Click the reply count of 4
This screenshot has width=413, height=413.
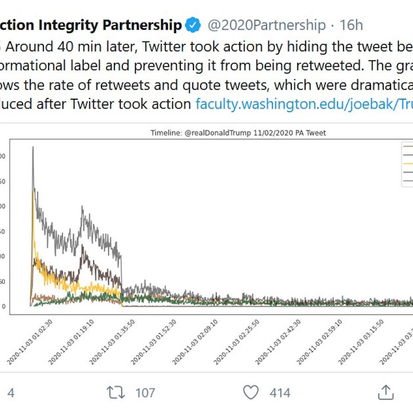[x=11, y=392]
